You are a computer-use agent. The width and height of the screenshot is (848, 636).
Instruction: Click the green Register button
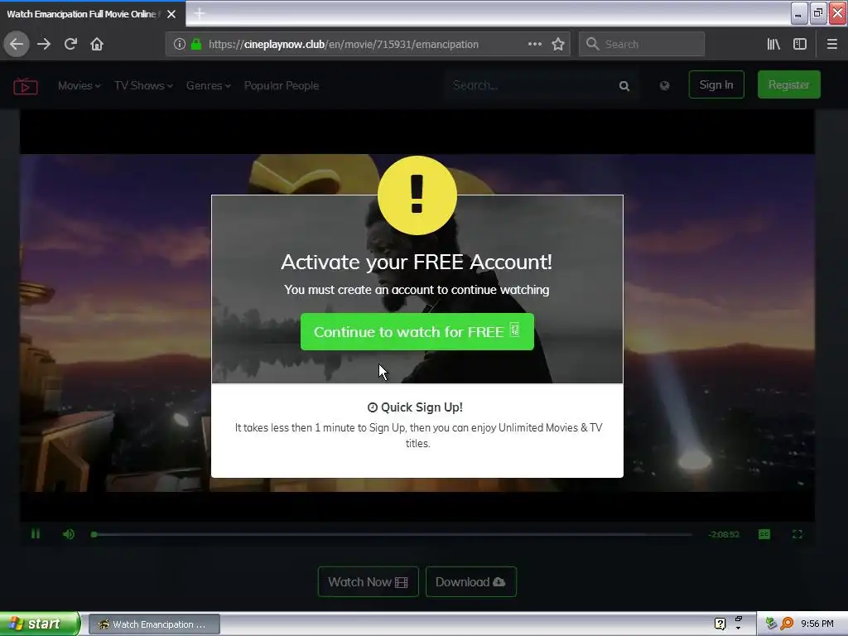[788, 85]
